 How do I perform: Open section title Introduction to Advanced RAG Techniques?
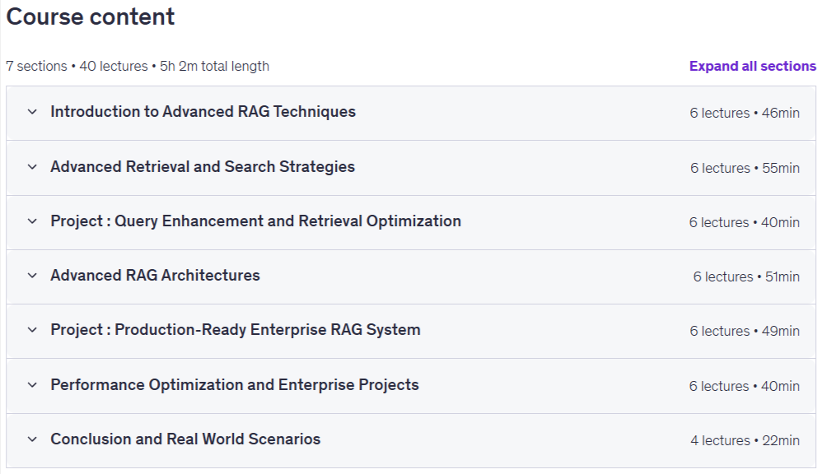pos(203,112)
